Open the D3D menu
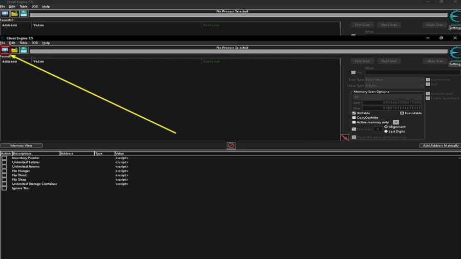Viewport: 461px width, 259px height. coord(35,43)
